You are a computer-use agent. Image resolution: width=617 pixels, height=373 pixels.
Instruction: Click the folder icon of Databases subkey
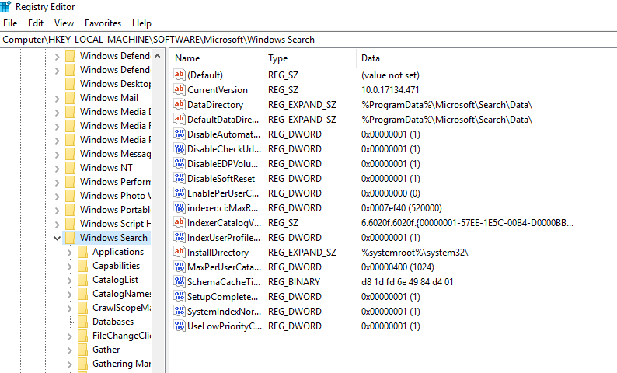click(82, 322)
